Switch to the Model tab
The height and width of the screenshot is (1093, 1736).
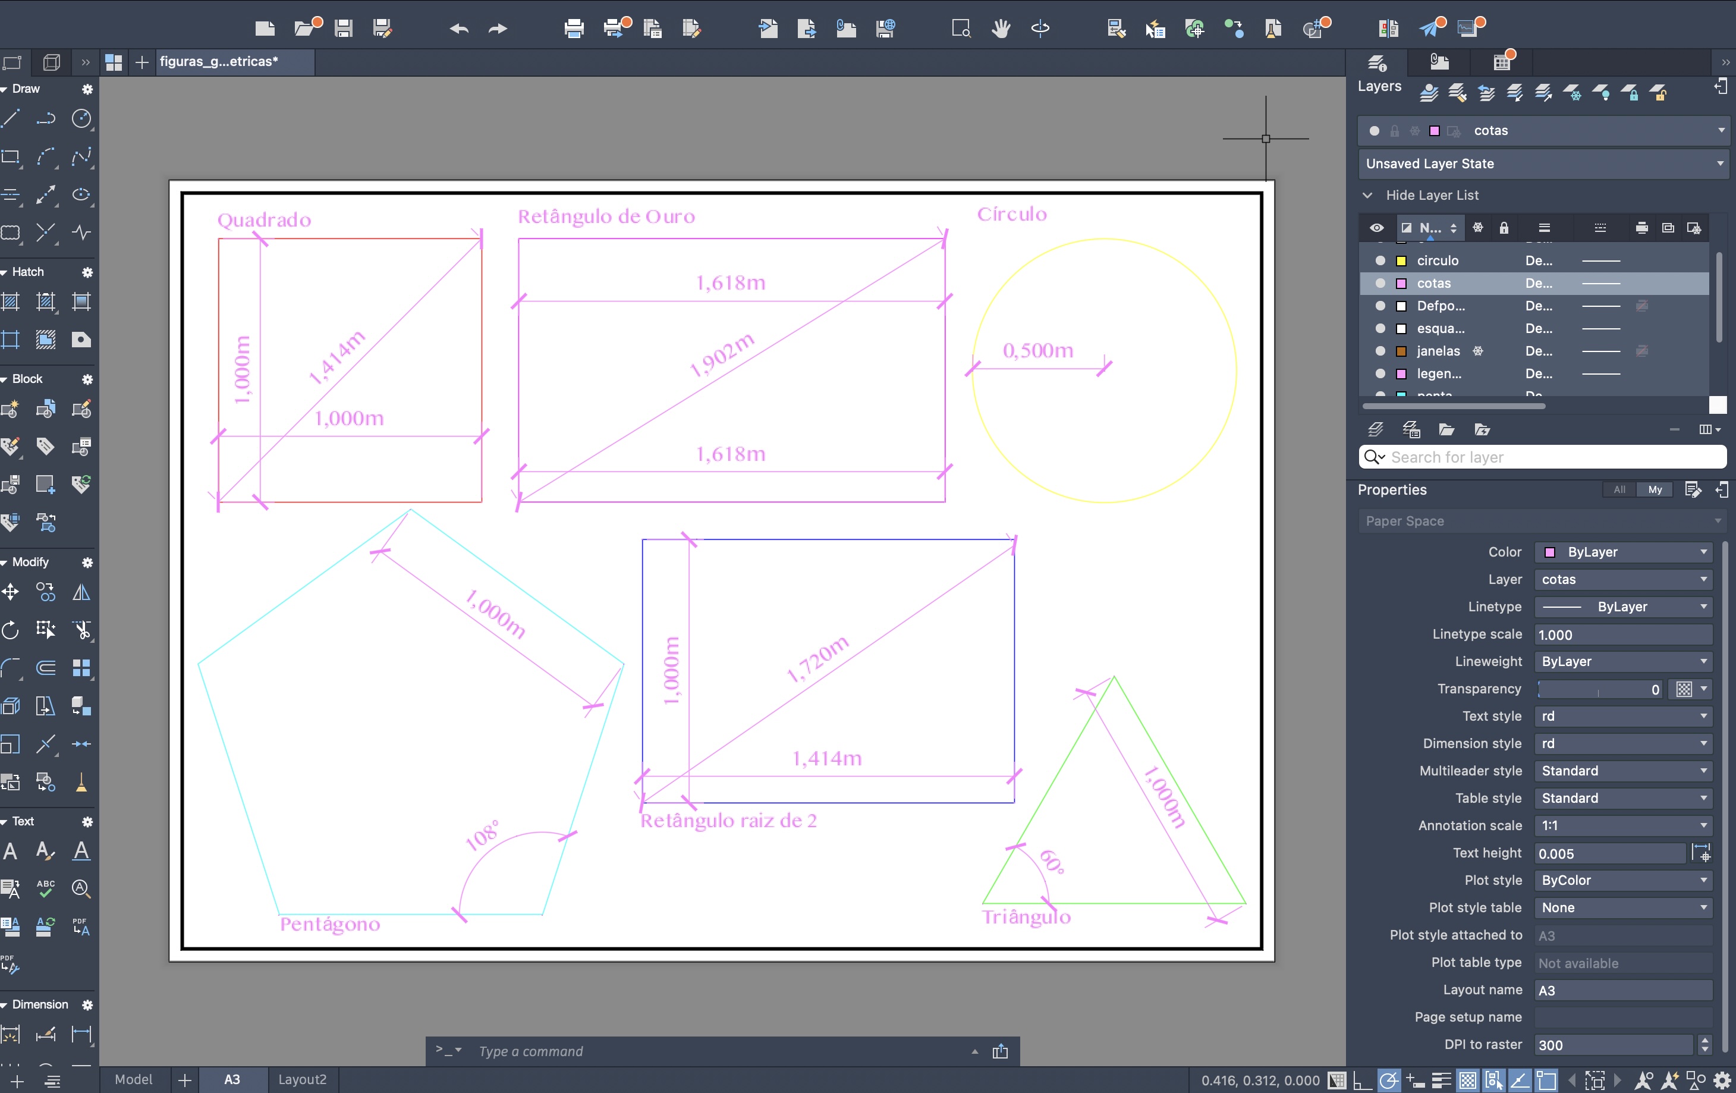[133, 1079]
